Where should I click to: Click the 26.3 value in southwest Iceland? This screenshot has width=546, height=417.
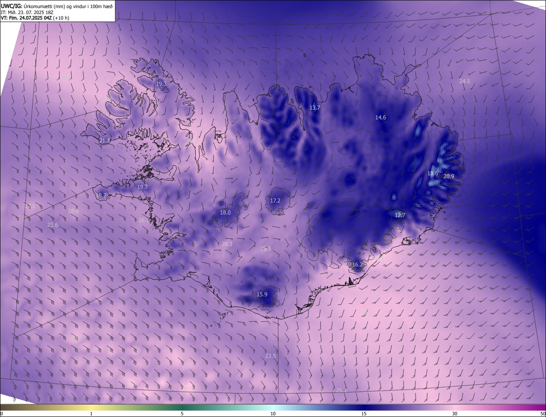coord(227,244)
